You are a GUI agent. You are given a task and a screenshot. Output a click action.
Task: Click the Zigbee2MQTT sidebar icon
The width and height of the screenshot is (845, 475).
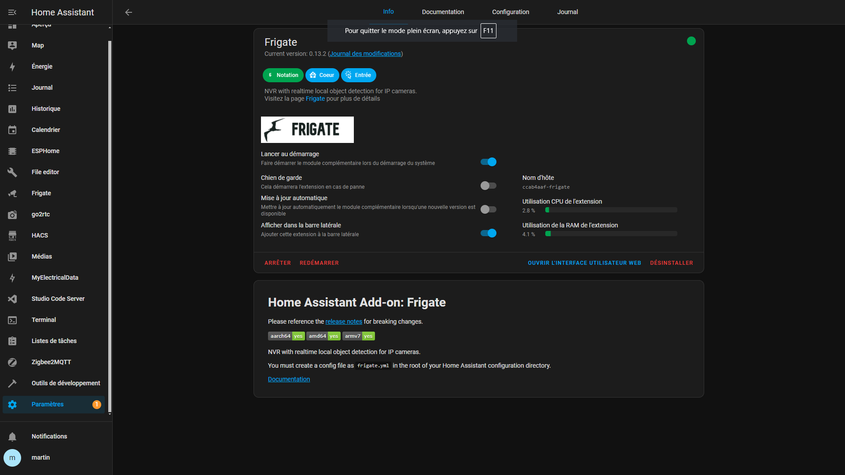pyautogui.click(x=12, y=362)
